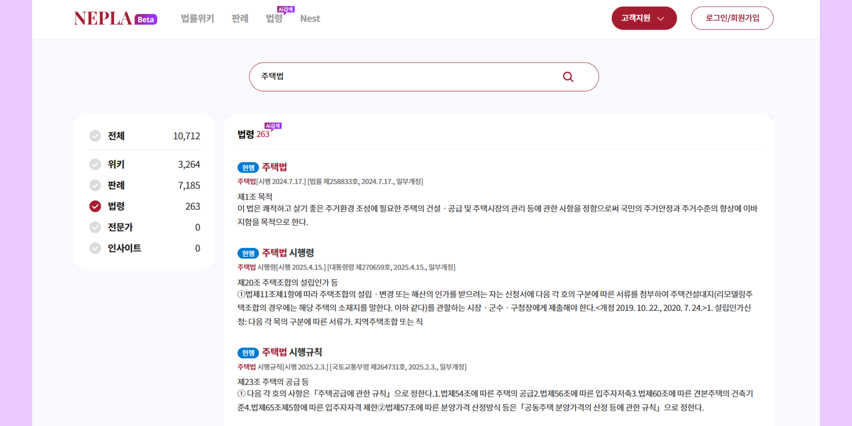Click the Ai검색 badge beside 법령 263
This screenshot has height=426, width=852.
click(273, 125)
